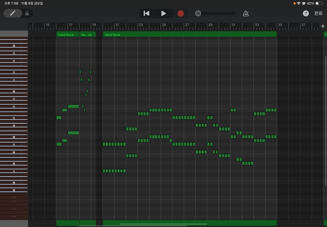Viewport: 327px width, 227px height.
Task: Toggle the pencil edit mode switch
Action: [x=13, y=13]
